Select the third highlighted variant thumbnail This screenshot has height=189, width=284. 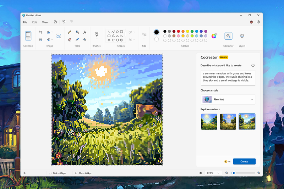[247, 122]
